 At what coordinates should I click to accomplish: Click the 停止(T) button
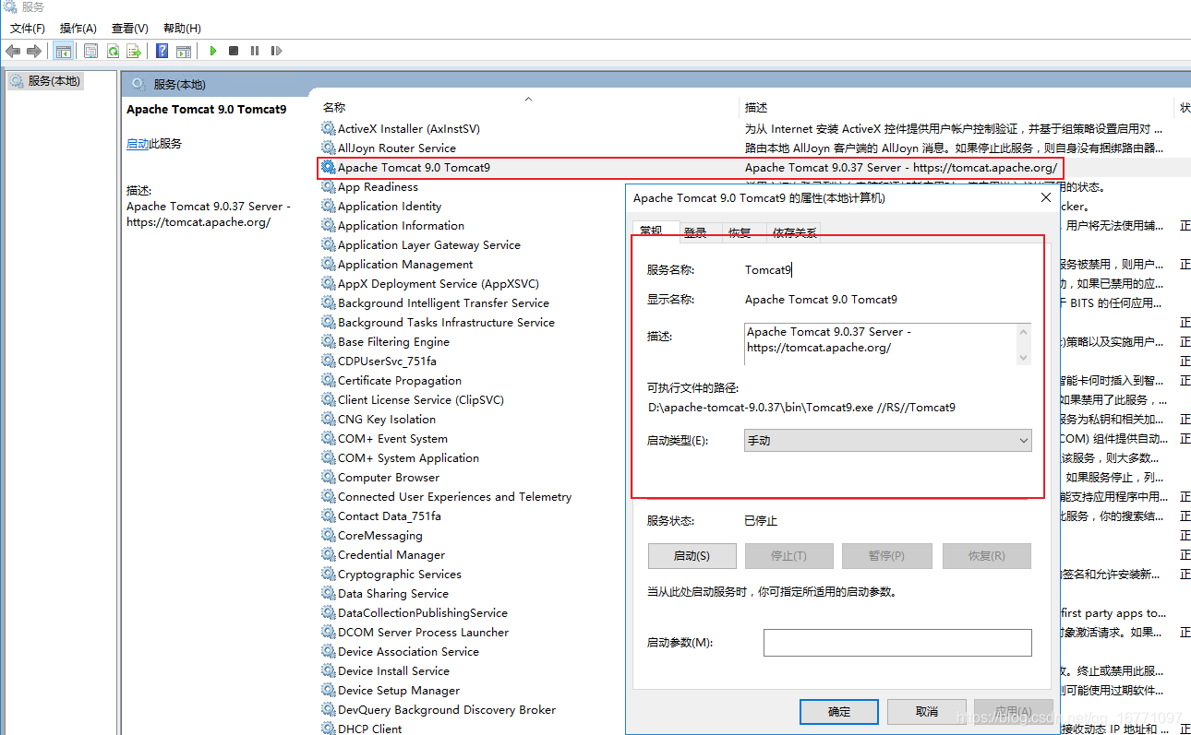[x=788, y=556]
